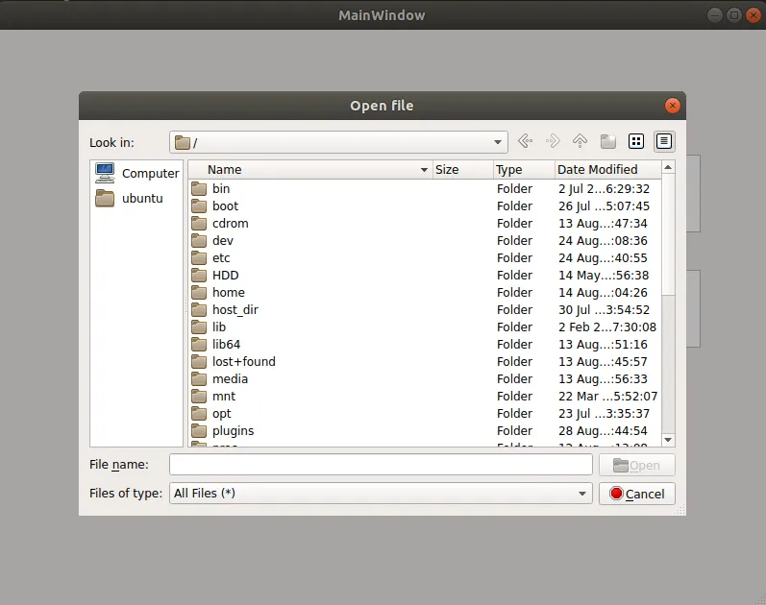766x605 pixels.
Task: Open the Files of type dropdown
Action: (582, 494)
